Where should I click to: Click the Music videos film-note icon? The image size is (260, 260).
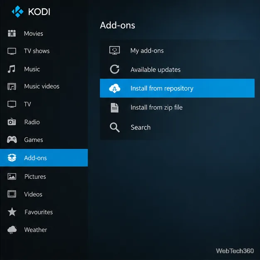tap(12, 86)
